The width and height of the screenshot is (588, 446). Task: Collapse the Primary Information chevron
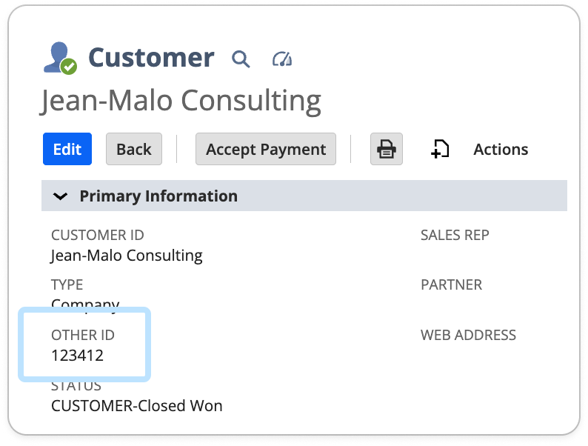point(61,196)
